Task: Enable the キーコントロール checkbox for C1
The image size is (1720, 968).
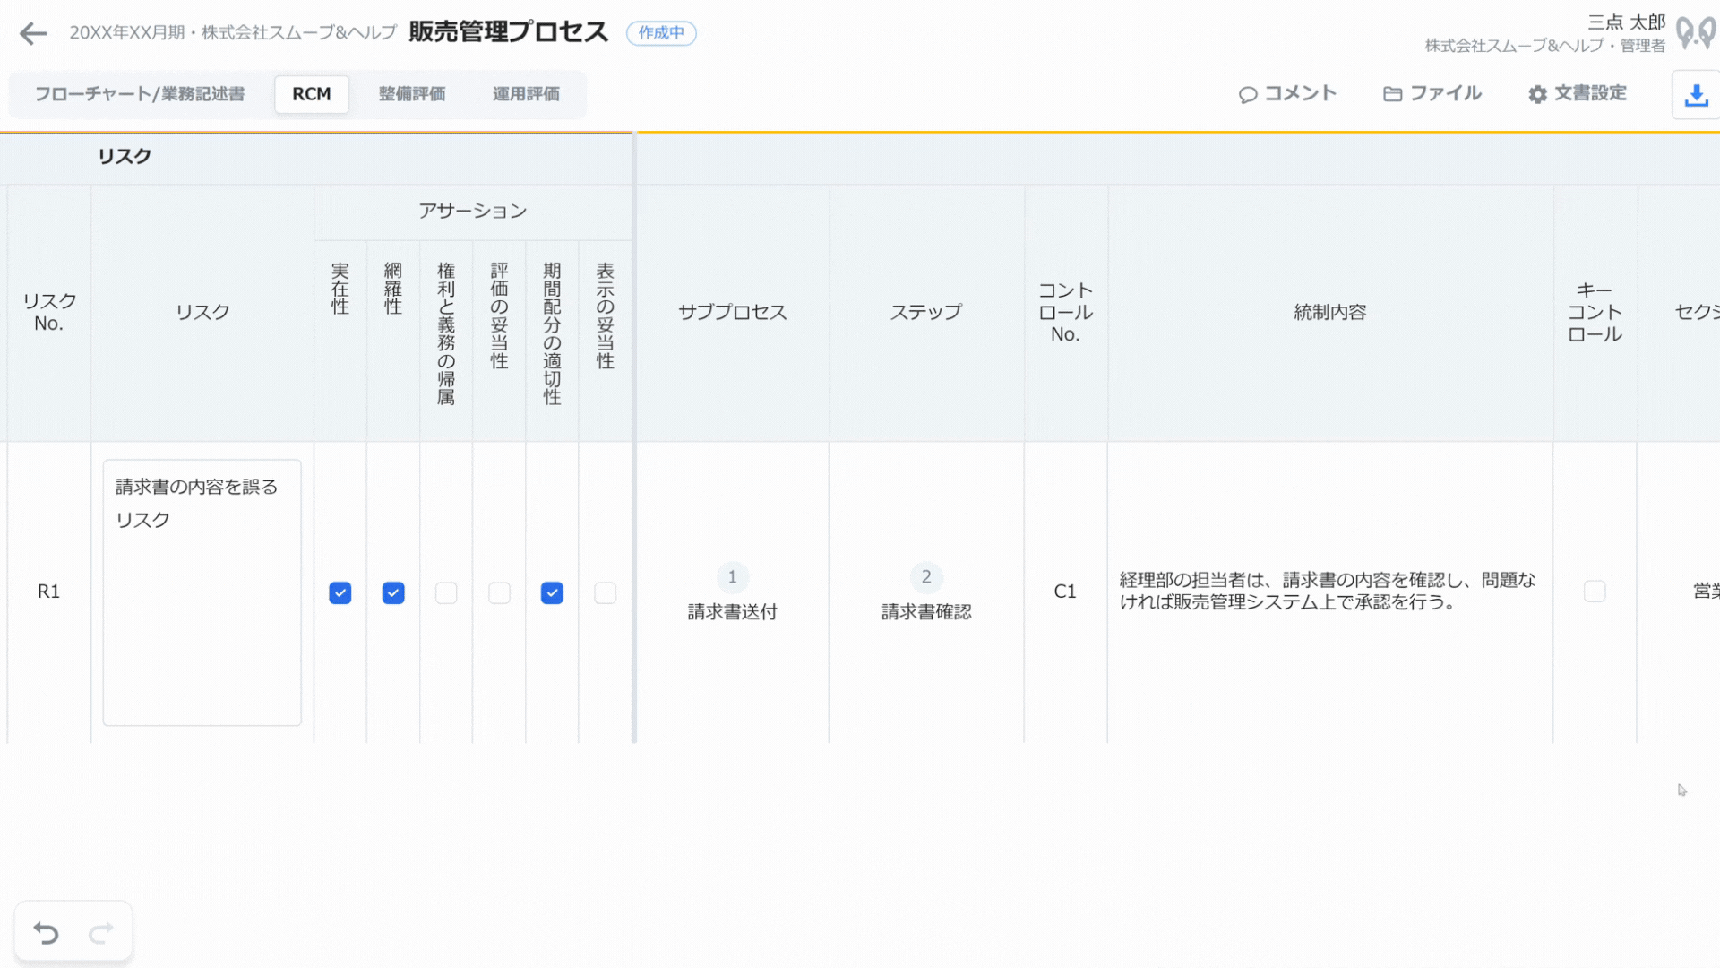Action: pos(1595,591)
